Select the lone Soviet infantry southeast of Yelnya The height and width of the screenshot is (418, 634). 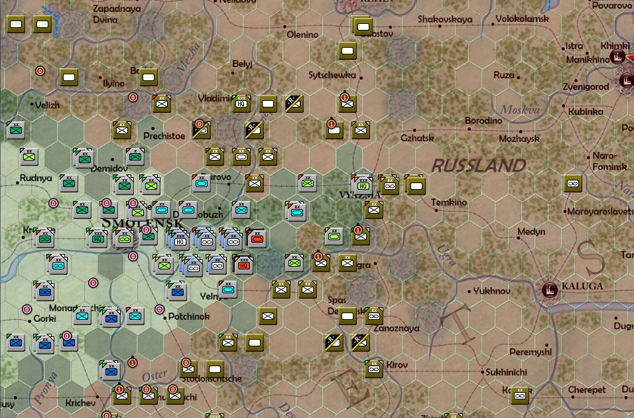click(268, 316)
